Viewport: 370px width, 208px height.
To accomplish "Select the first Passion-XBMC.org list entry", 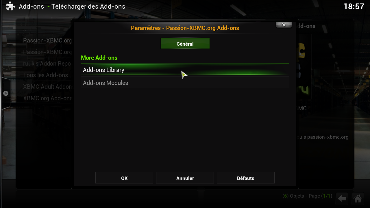I will tap(47, 40).
